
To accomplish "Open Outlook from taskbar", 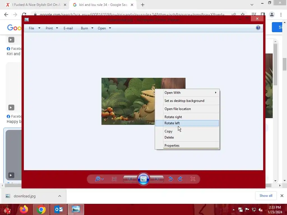I will [x=59, y=209].
